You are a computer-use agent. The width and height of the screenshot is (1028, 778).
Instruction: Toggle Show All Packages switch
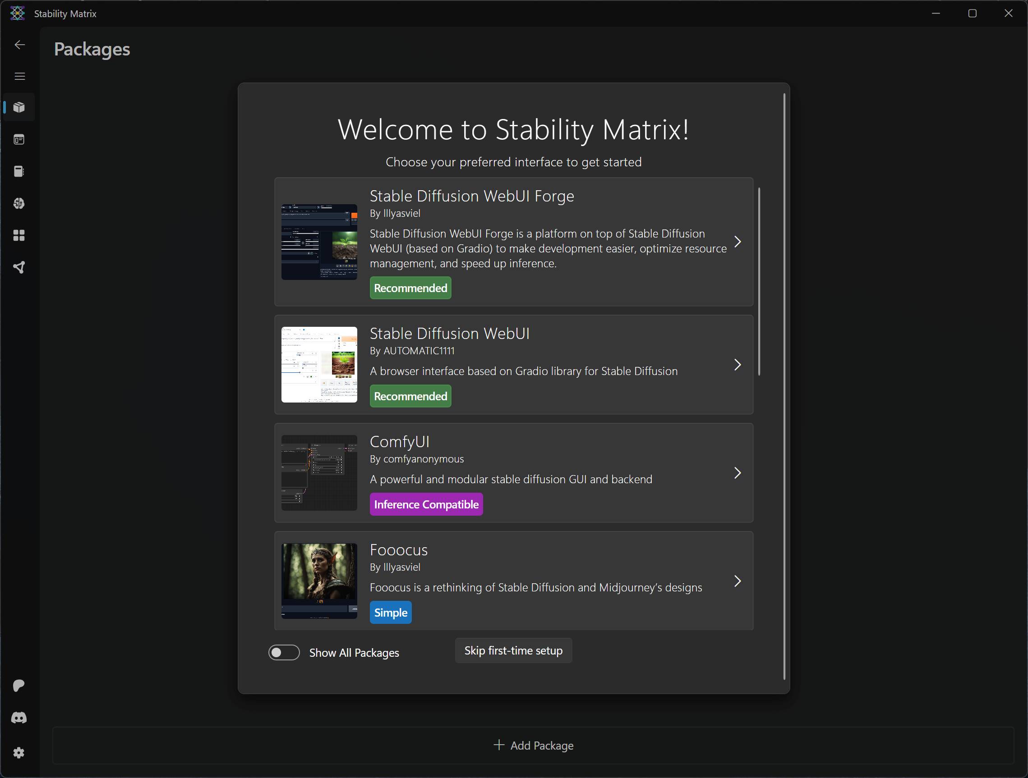point(284,652)
